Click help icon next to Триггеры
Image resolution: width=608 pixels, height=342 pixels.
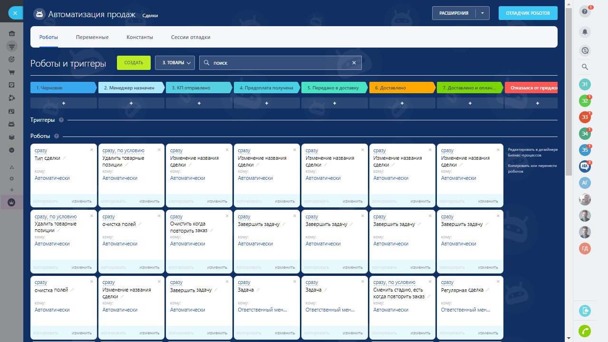coord(61,120)
